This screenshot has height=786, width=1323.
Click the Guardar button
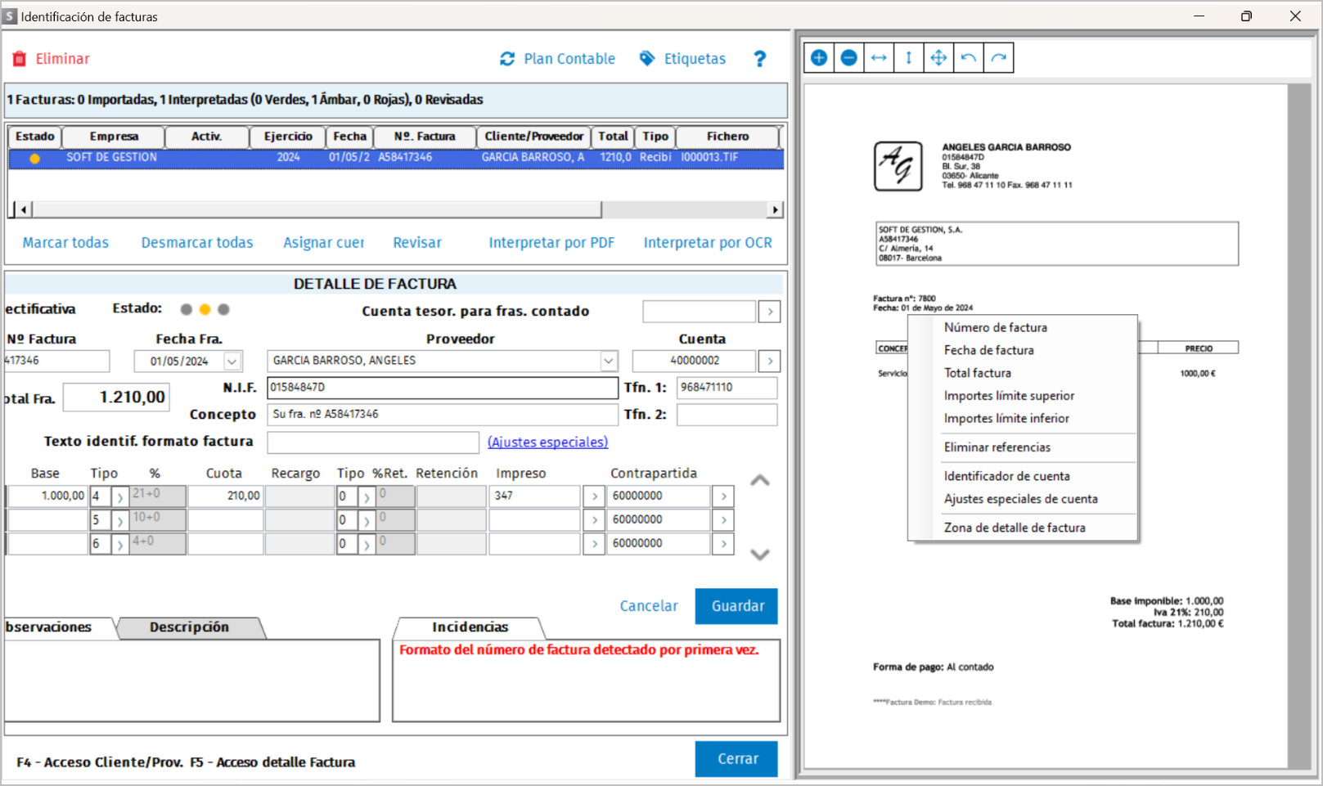click(736, 606)
